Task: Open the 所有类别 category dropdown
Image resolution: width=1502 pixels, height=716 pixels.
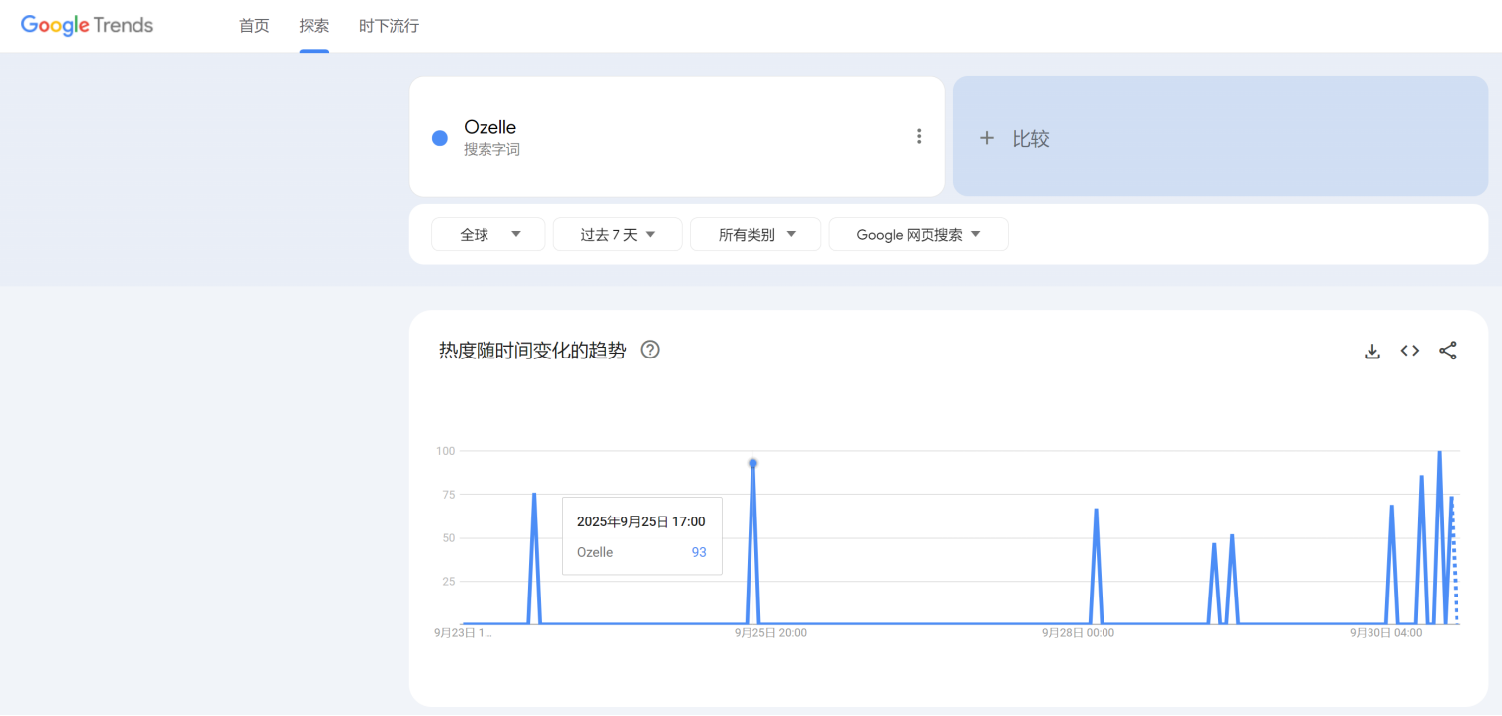Action: 755,234
